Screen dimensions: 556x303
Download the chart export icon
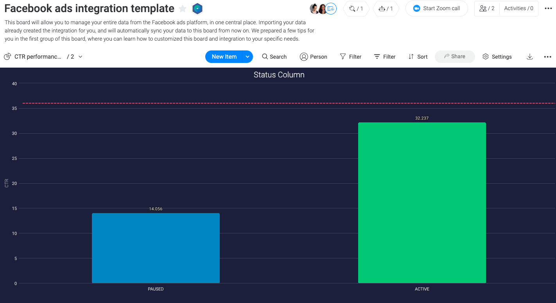point(530,57)
